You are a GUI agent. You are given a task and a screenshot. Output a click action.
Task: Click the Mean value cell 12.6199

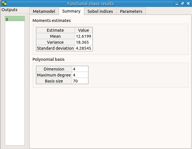(x=83, y=36)
